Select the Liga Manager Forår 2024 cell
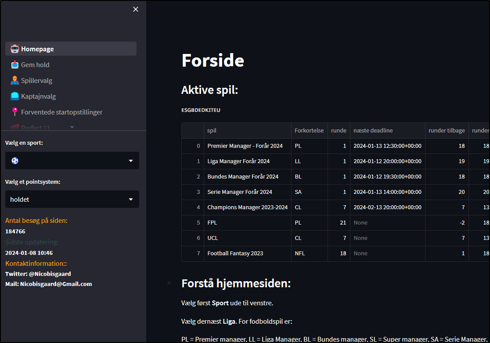Image resolution: width=490 pixels, height=343 pixels. coord(248,161)
